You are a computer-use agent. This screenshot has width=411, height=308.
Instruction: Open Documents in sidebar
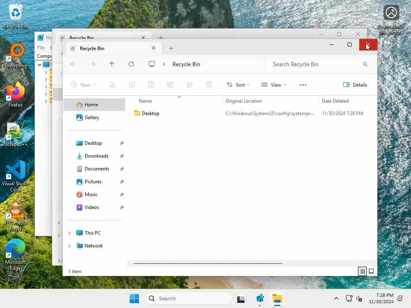coord(97,169)
